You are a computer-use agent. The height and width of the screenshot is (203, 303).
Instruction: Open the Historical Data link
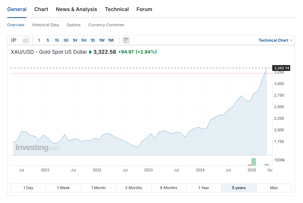45,25
